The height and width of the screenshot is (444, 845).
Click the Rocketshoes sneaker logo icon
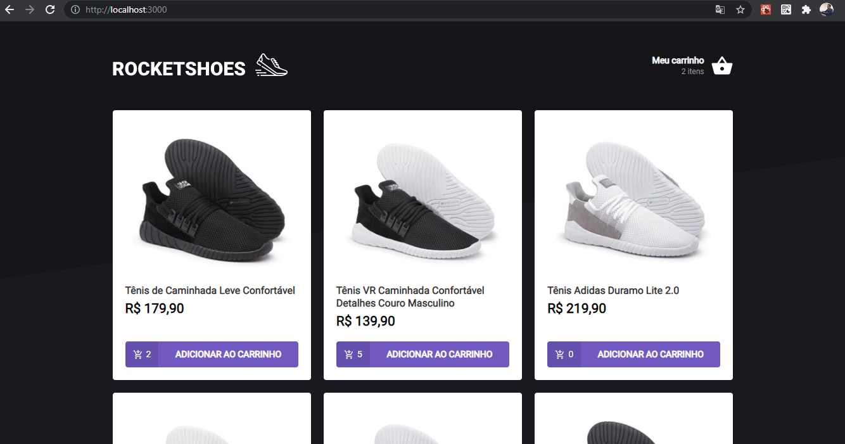click(x=271, y=65)
